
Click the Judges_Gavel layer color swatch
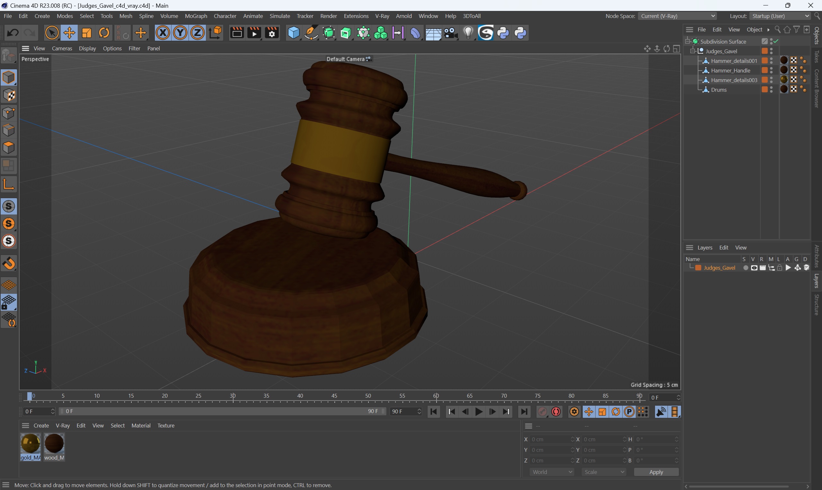(698, 268)
